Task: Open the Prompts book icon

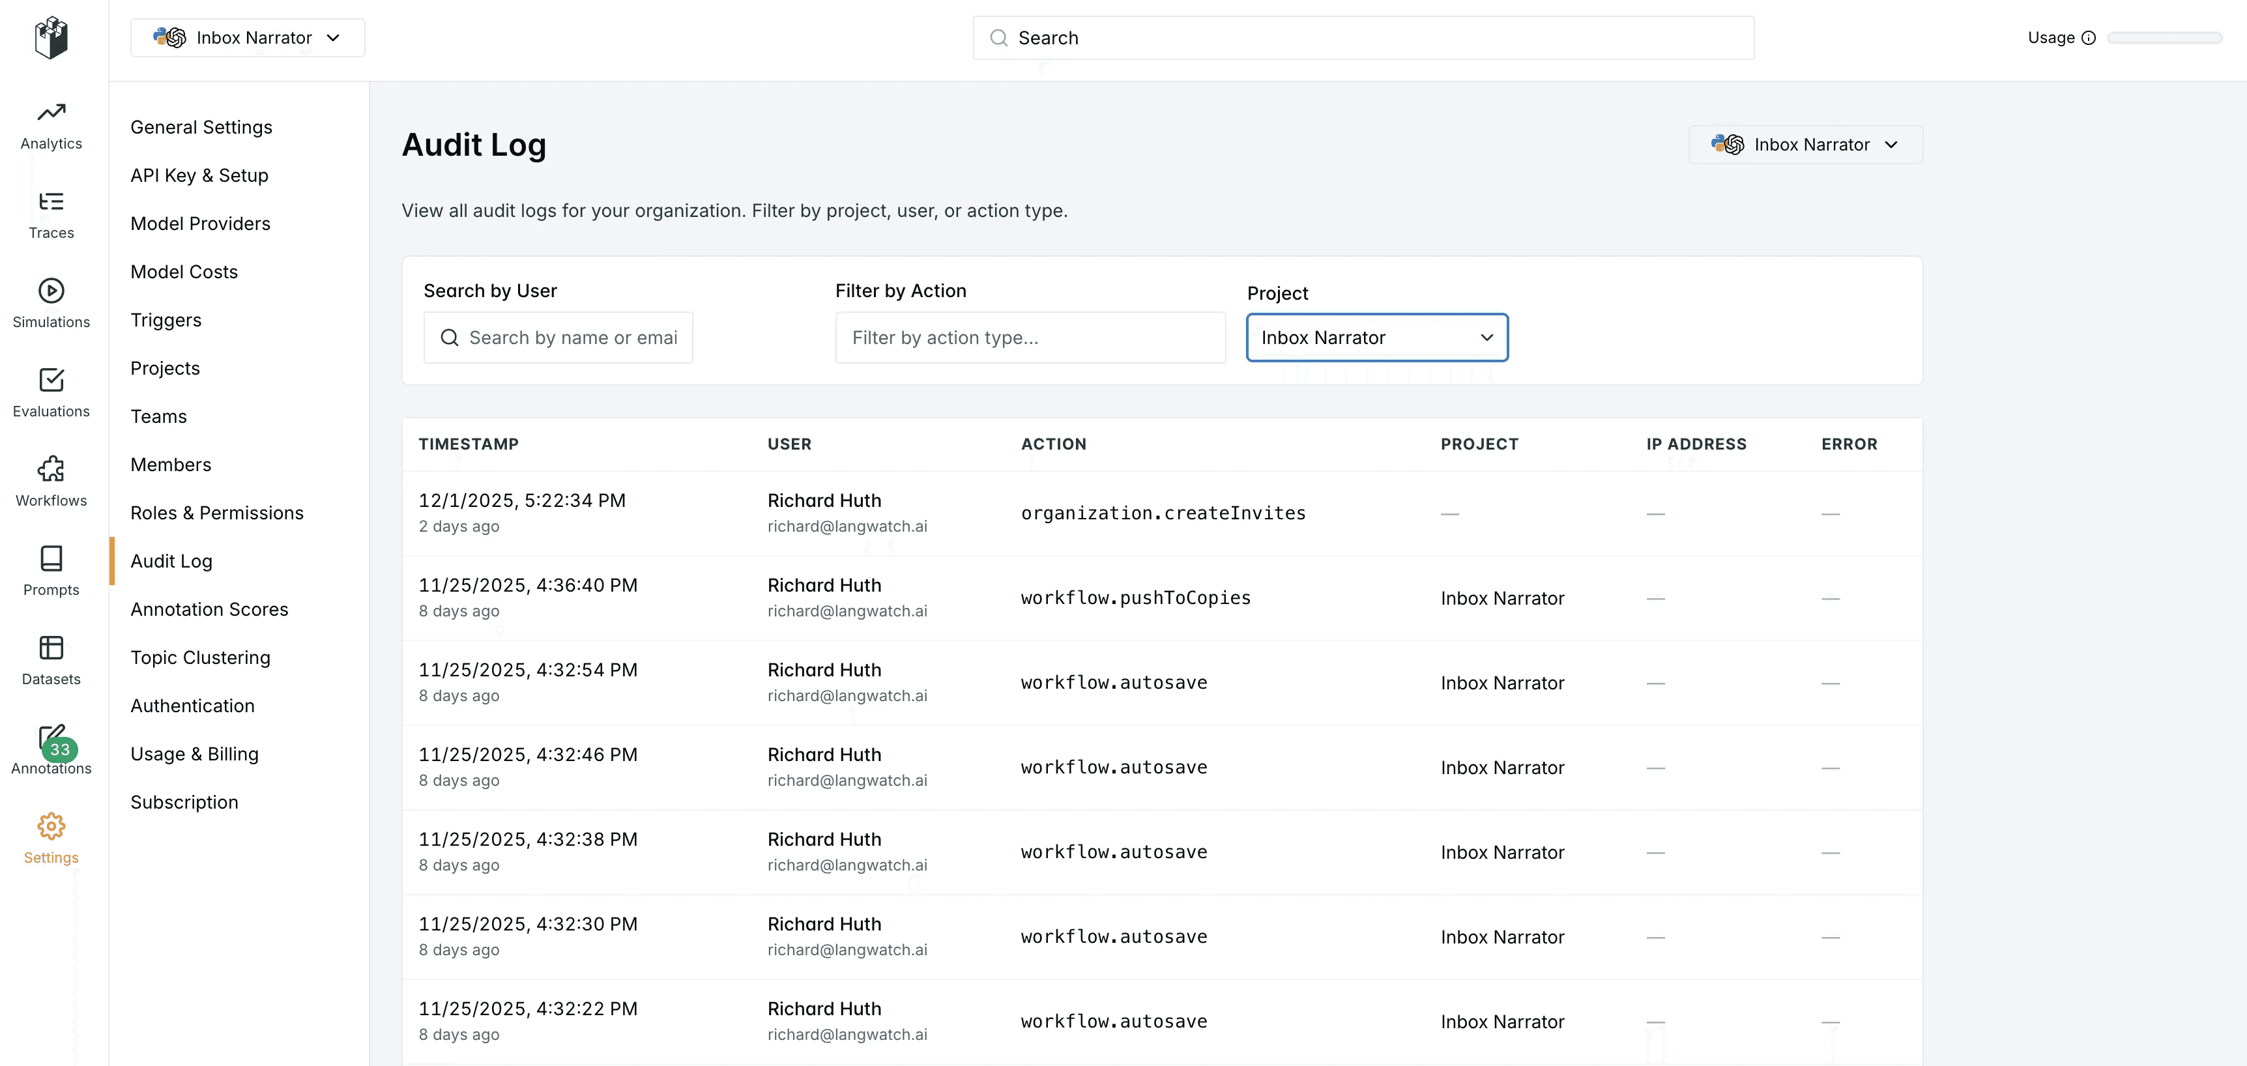Action: (51, 559)
